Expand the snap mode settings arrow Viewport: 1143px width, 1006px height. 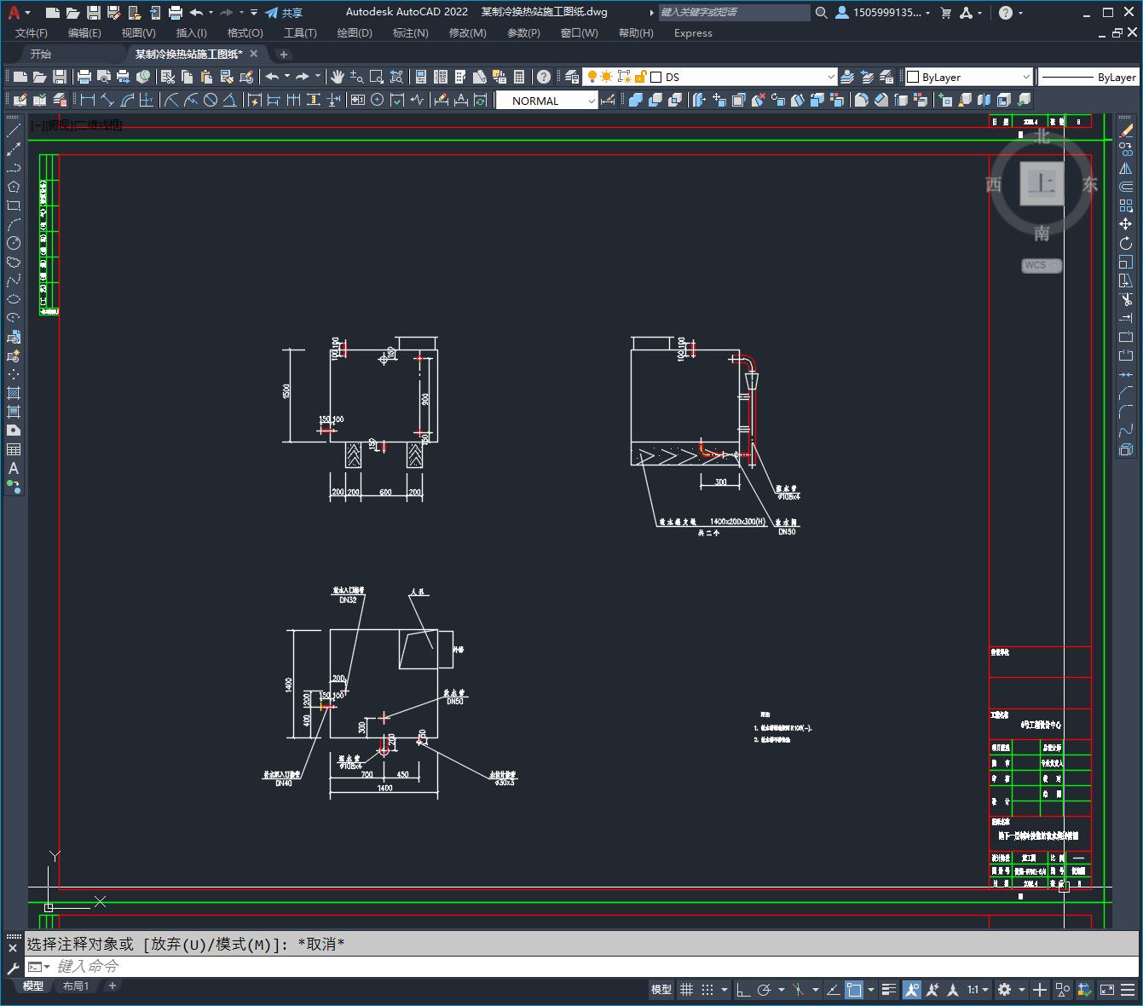point(724,990)
